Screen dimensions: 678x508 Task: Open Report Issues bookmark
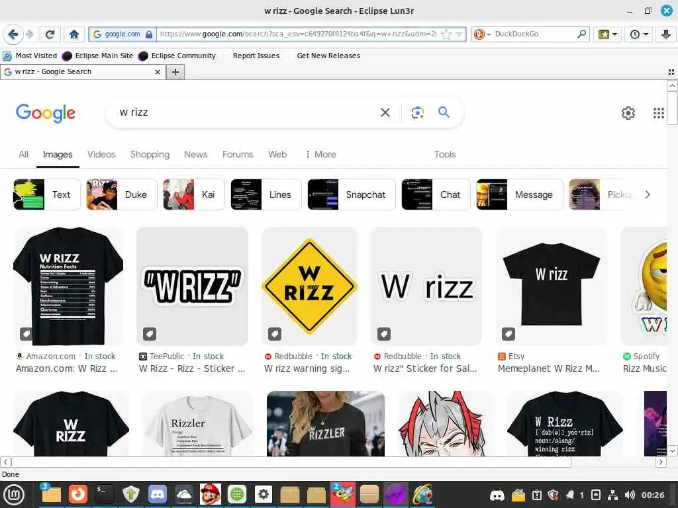click(256, 56)
